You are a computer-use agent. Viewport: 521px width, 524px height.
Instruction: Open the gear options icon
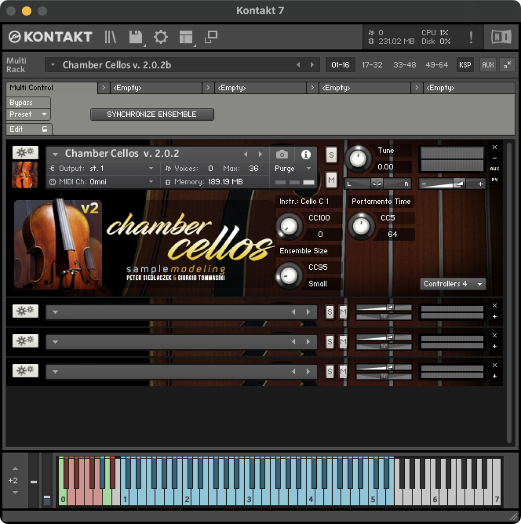[161, 37]
